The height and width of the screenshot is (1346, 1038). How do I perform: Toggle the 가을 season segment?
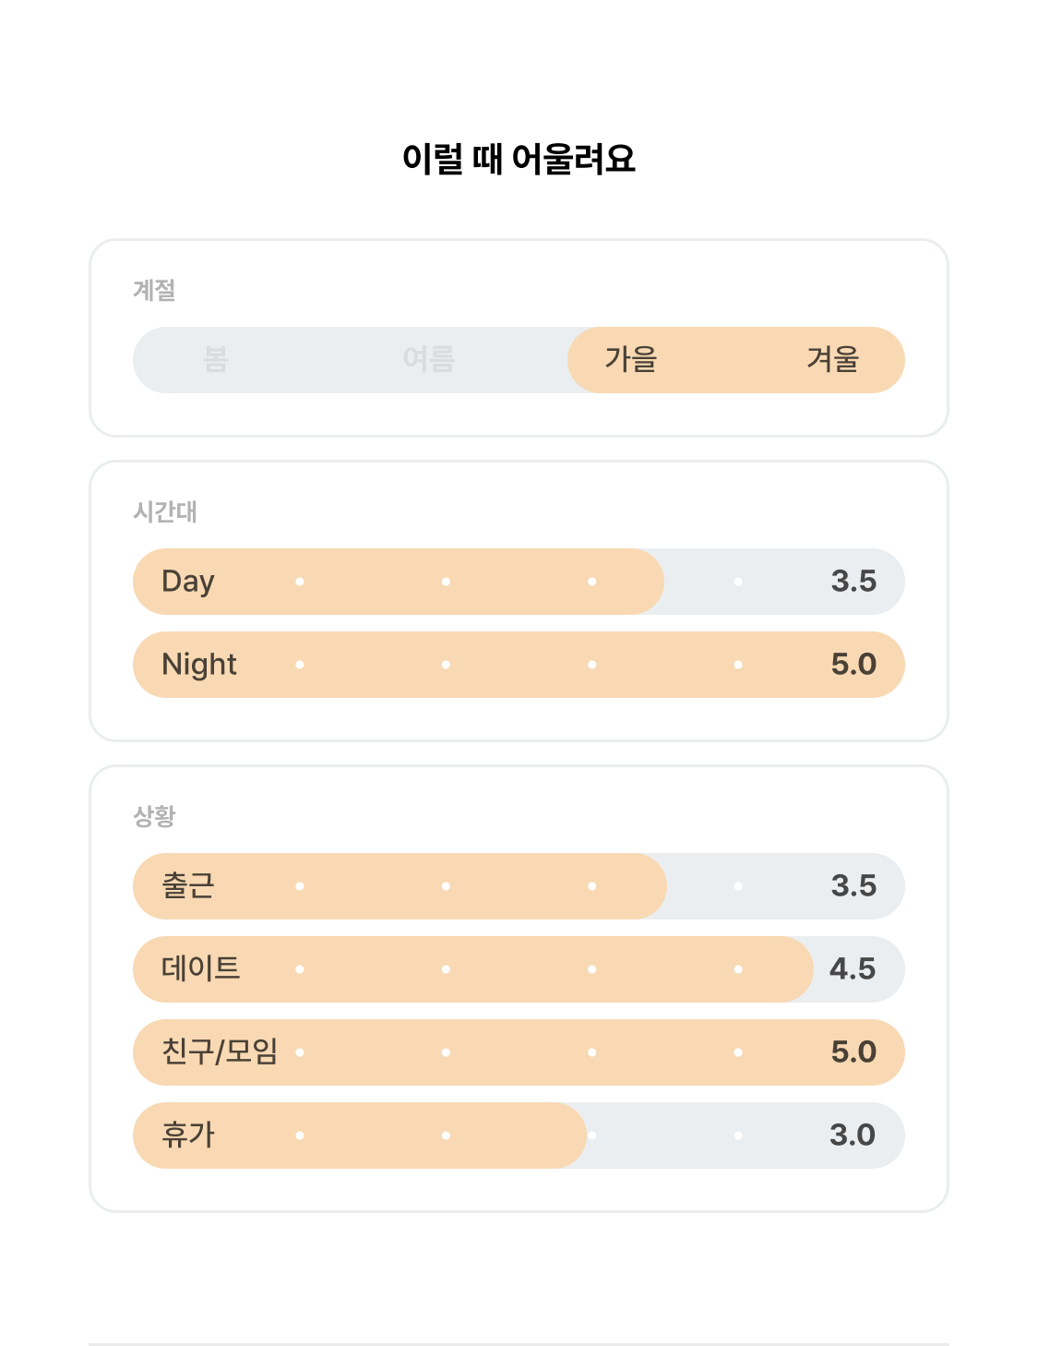(631, 360)
